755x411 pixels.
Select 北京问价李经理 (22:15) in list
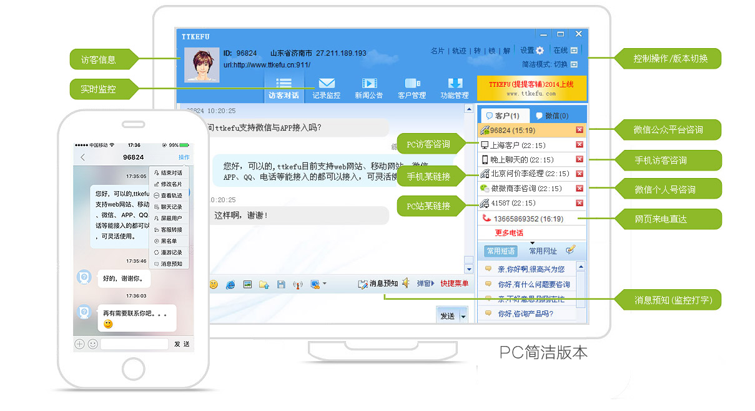click(x=533, y=174)
